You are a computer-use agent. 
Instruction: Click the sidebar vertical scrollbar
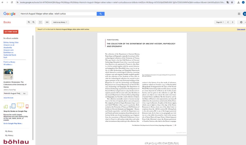coord(33,87)
